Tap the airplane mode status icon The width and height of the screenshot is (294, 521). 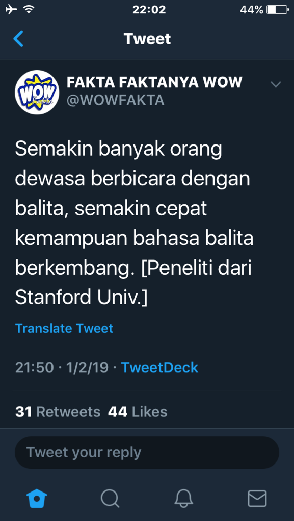pyautogui.click(x=11, y=10)
